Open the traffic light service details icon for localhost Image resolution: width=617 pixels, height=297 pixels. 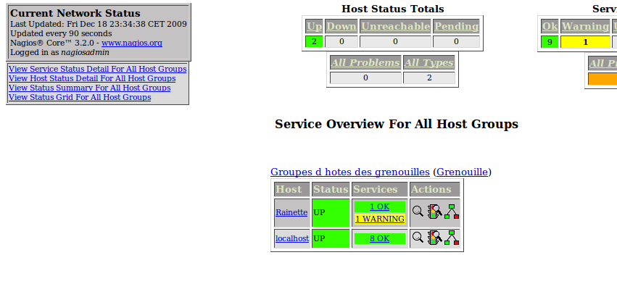coord(434,238)
